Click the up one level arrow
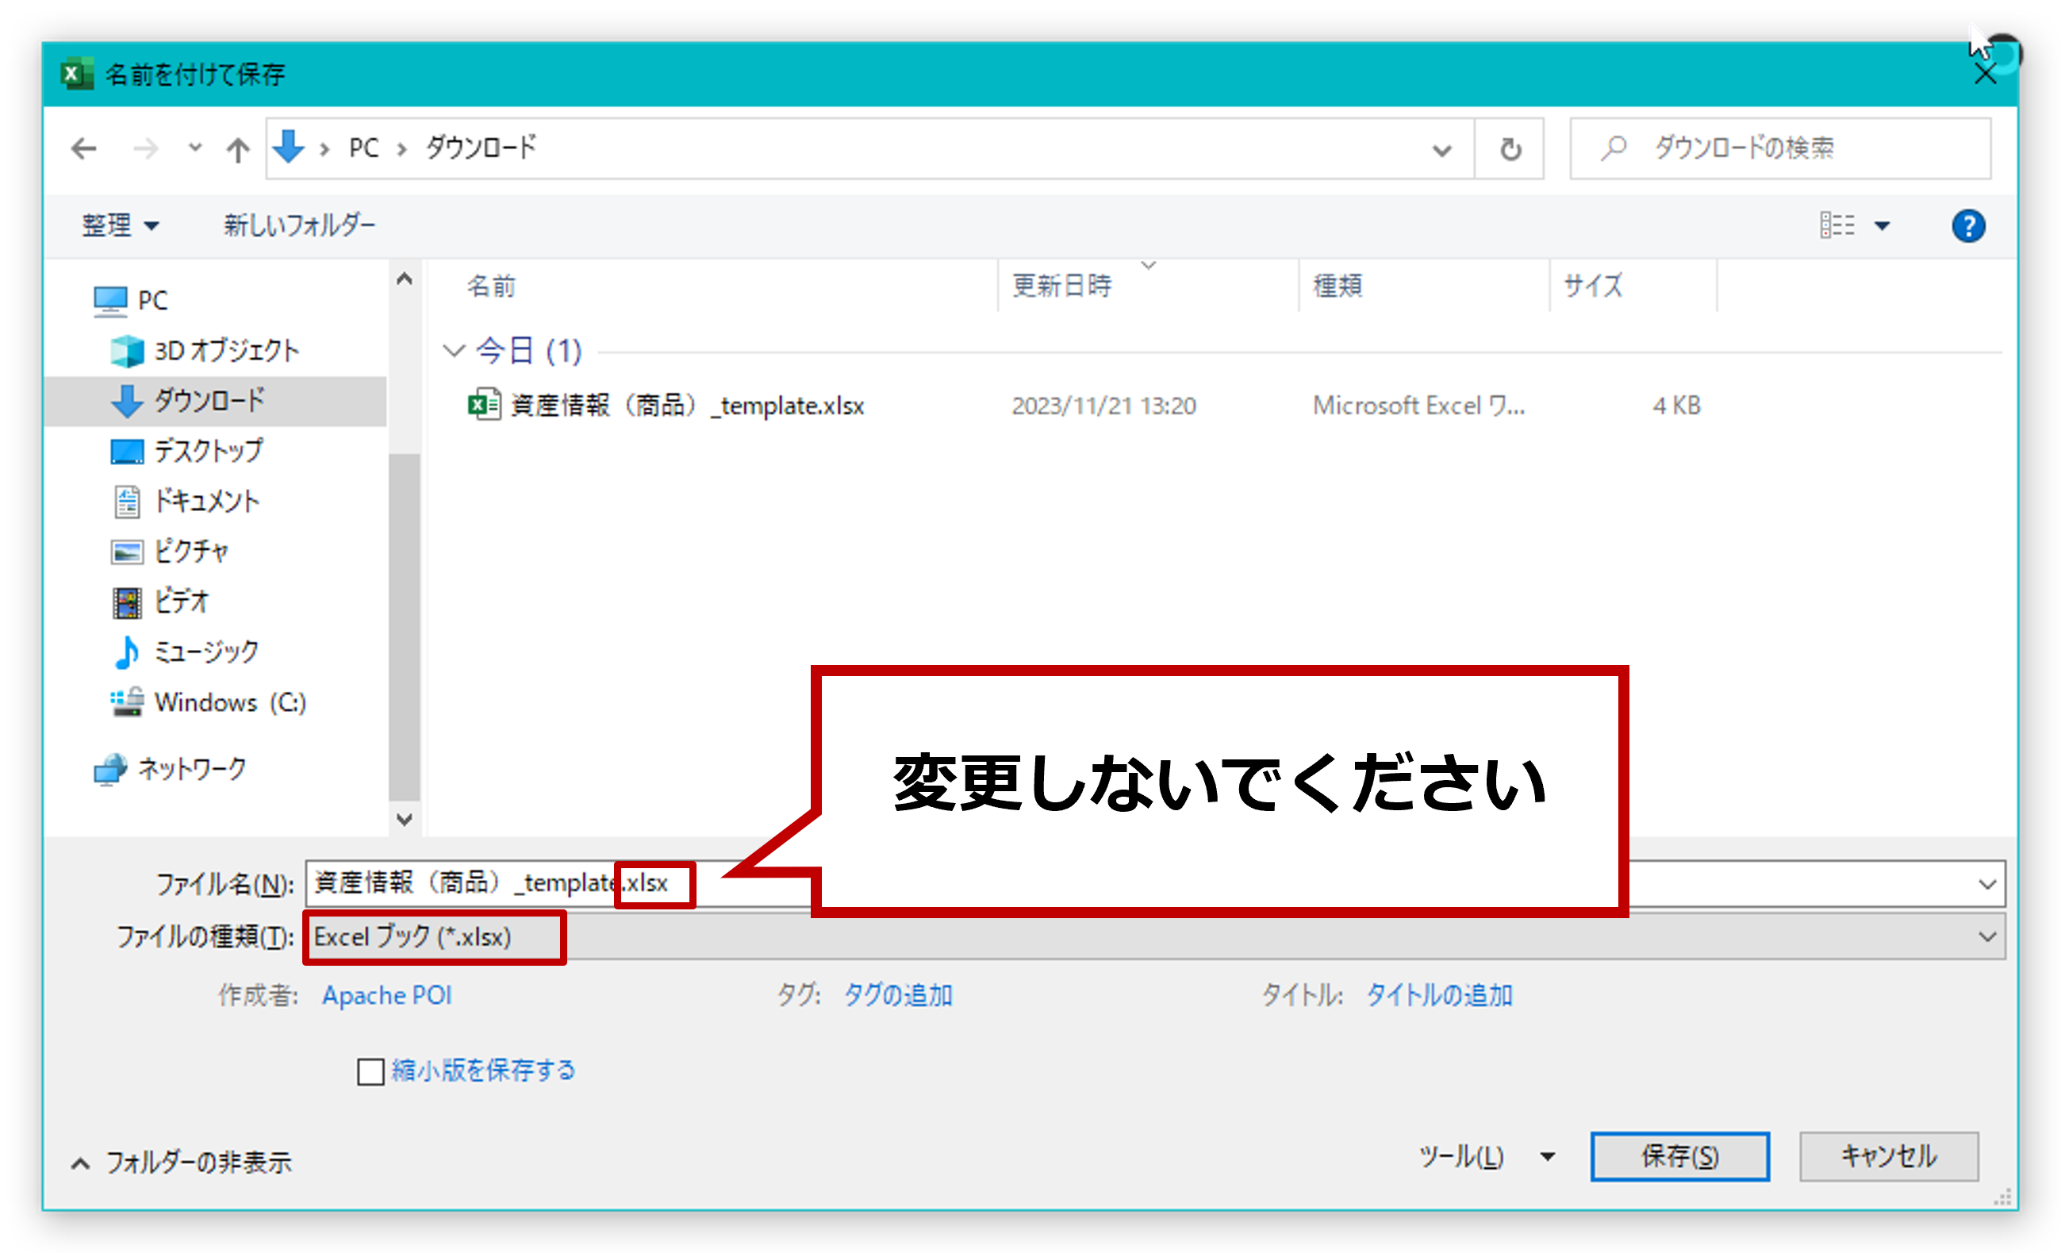 point(237,150)
